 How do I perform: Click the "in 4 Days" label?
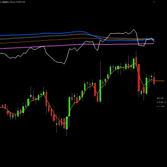tap(161, 106)
